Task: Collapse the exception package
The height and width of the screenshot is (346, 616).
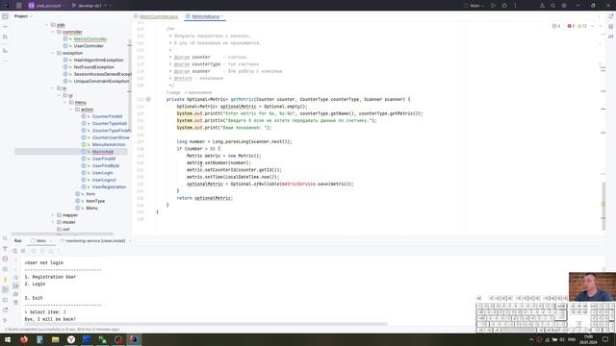Action: click(x=53, y=53)
